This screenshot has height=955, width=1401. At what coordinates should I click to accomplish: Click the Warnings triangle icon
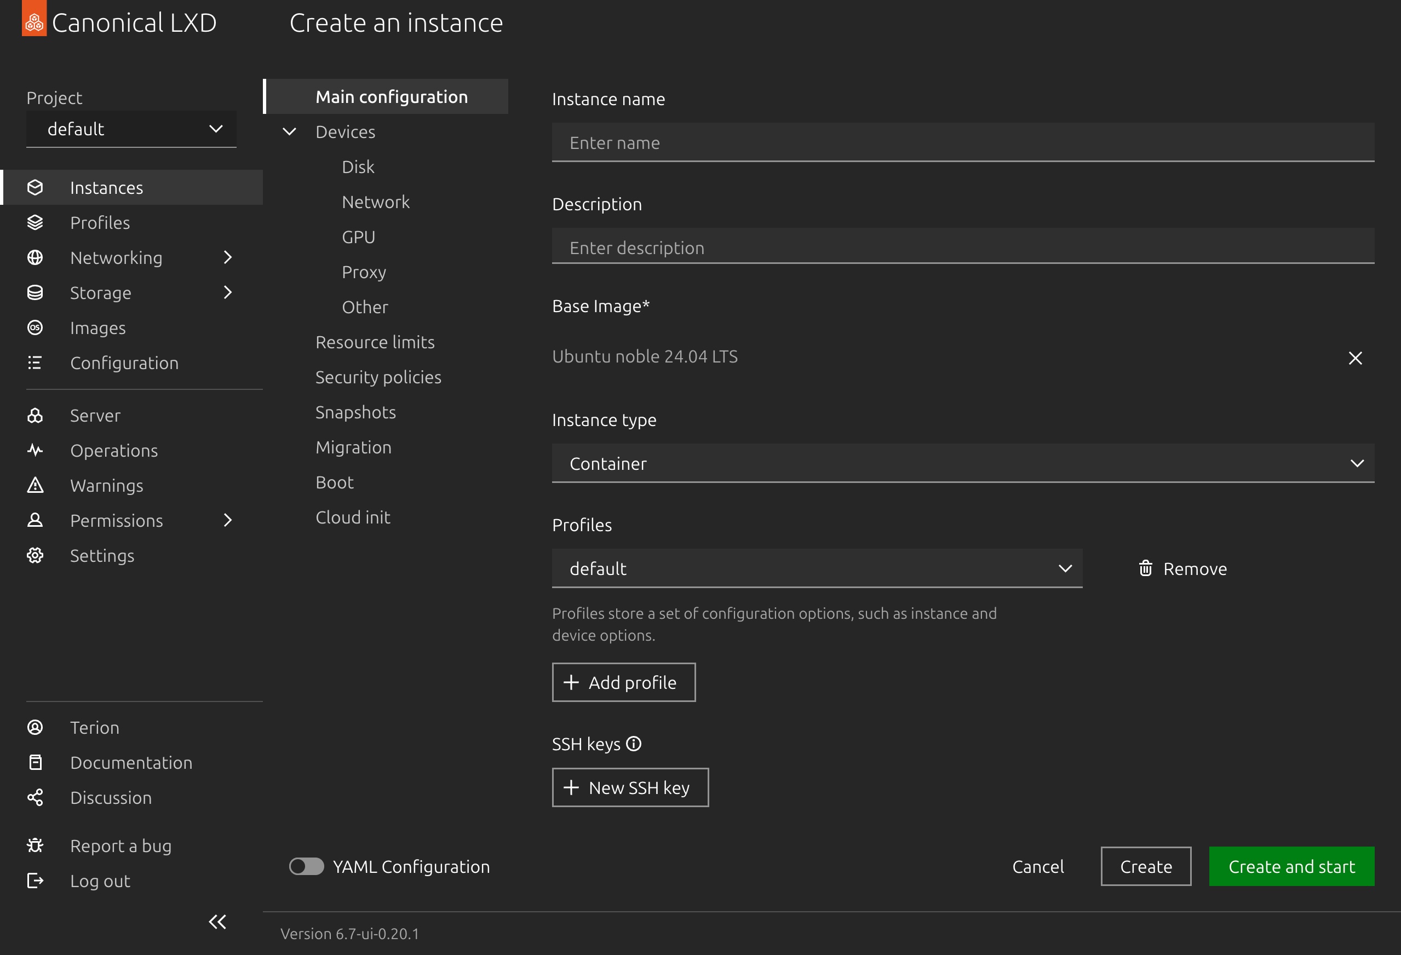tap(35, 485)
